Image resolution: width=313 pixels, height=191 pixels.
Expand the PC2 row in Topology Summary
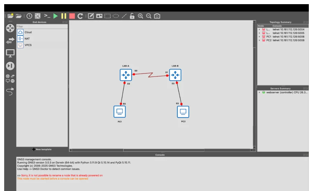(x=259, y=40)
